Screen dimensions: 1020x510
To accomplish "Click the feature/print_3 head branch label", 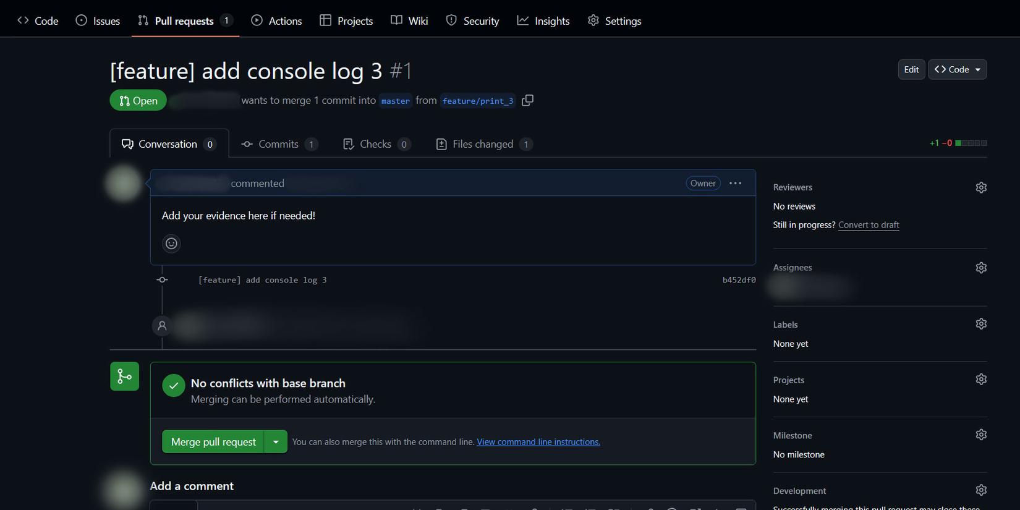I will coord(478,101).
